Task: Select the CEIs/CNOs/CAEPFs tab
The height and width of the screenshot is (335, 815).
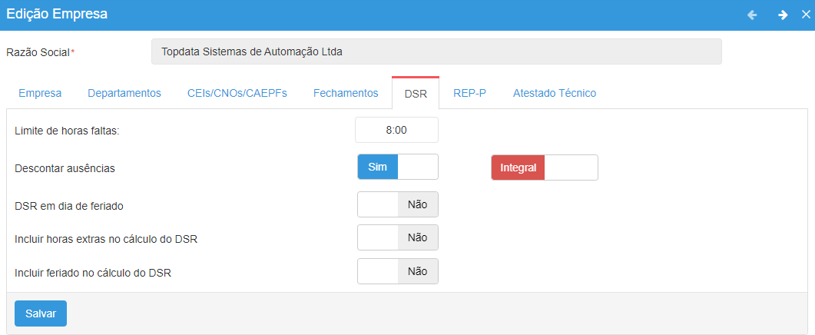Action: click(x=237, y=93)
